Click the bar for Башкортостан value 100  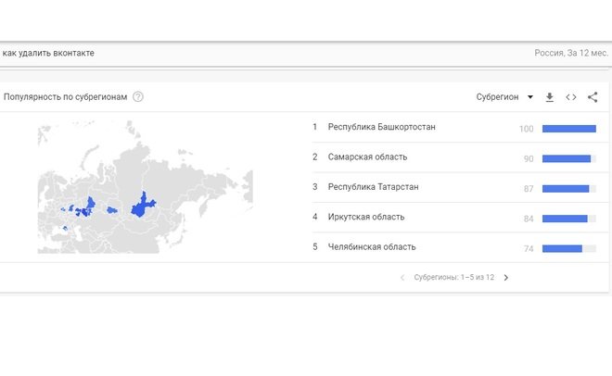pos(568,128)
